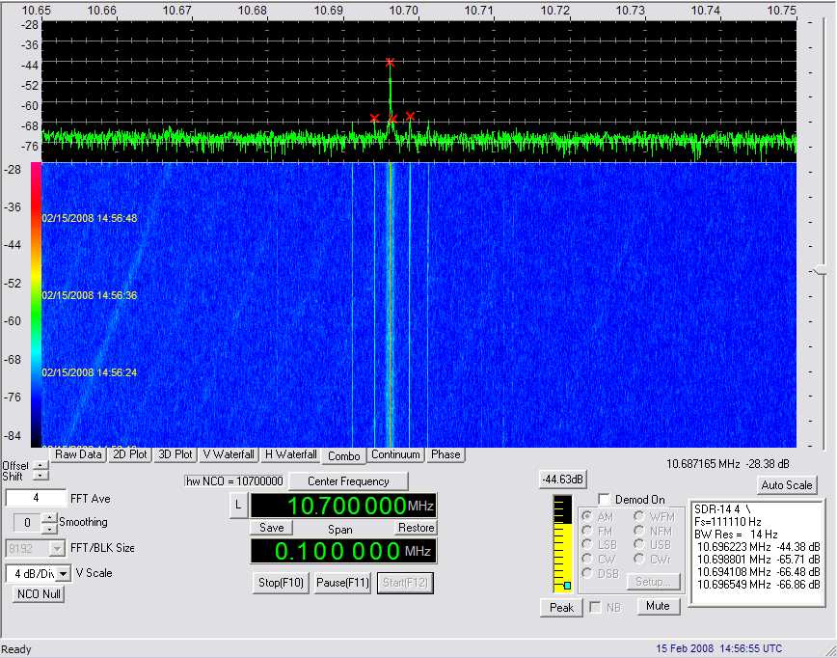Click the status bar UTC clock
Image resolution: width=837 pixels, height=658 pixels.
pos(718,648)
